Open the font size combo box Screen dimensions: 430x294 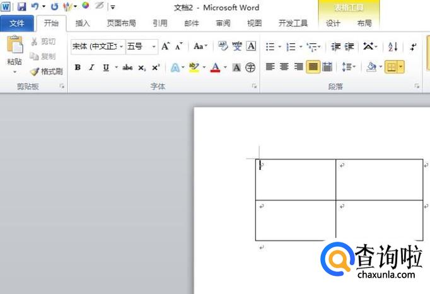141,47
